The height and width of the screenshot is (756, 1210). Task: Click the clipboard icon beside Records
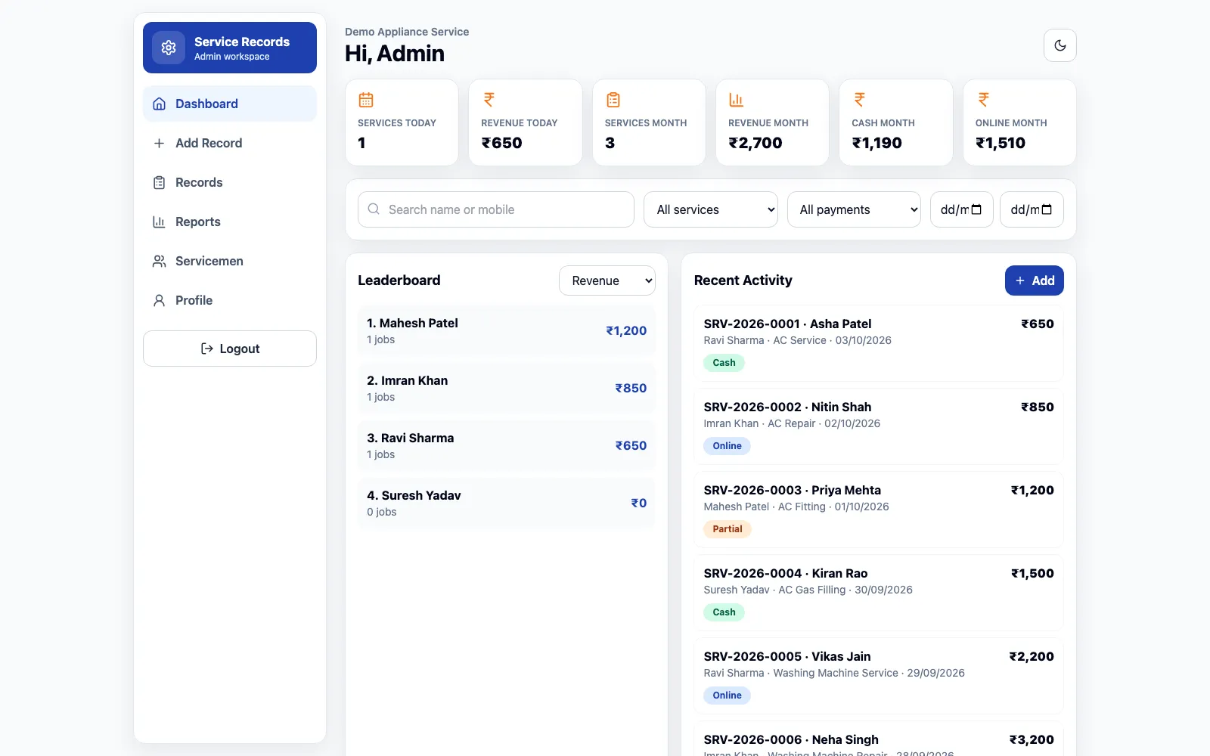pyautogui.click(x=159, y=182)
